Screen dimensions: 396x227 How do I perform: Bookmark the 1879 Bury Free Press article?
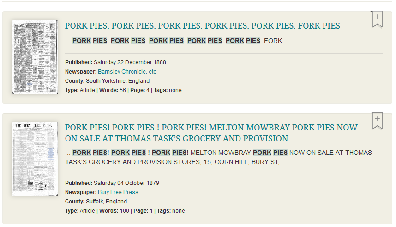click(x=377, y=121)
